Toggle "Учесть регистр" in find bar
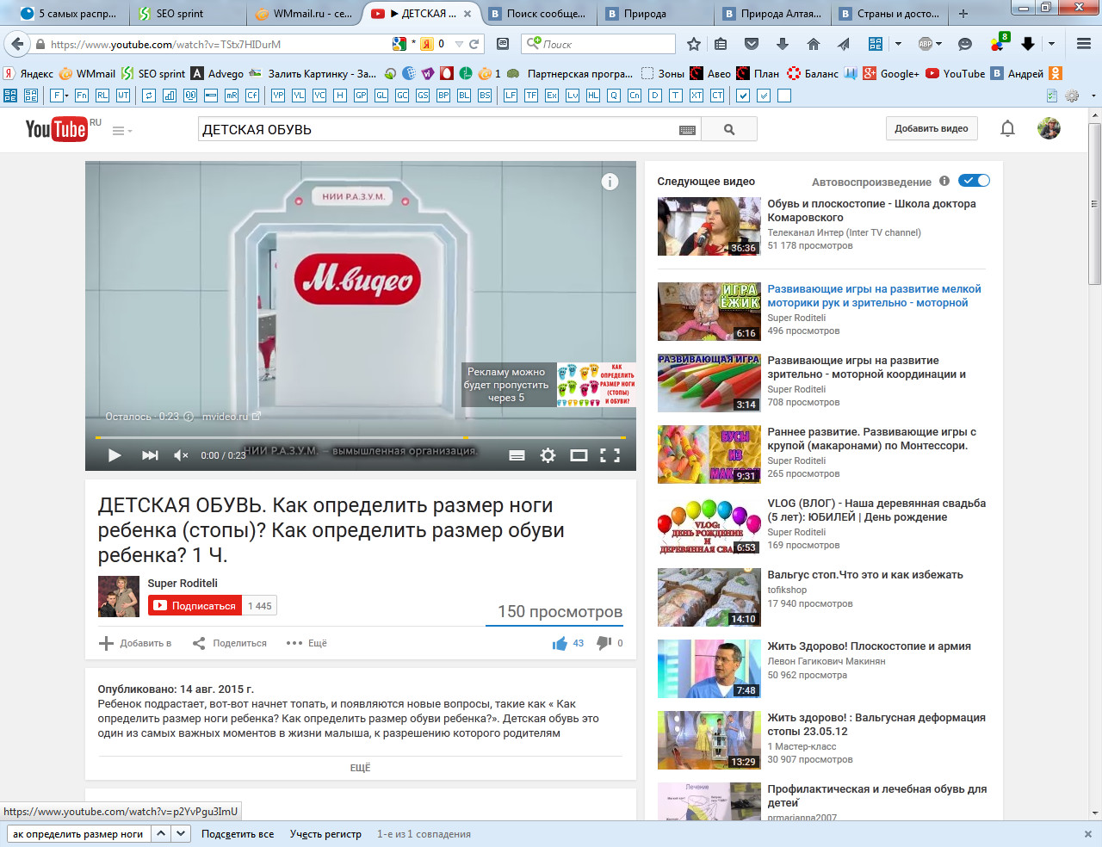 [325, 834]
